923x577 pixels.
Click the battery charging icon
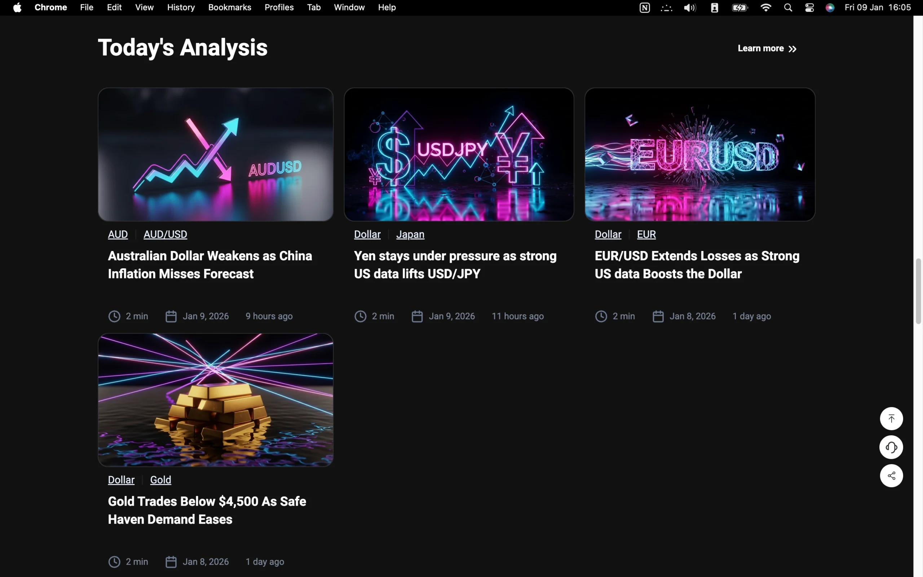click(x=739, y=8)
